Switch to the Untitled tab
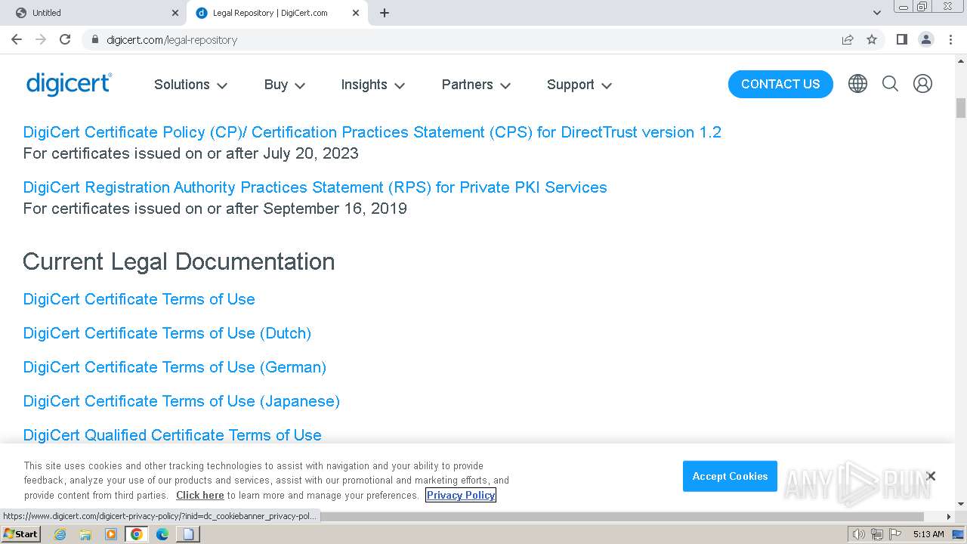The width and height of the screenshot is (967, 544). (x=94, y=13)
